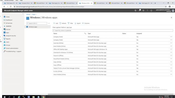Collapse the left navigation sidebar chevron
Screen dimensions: 175x98
click(x=23, y=14)
